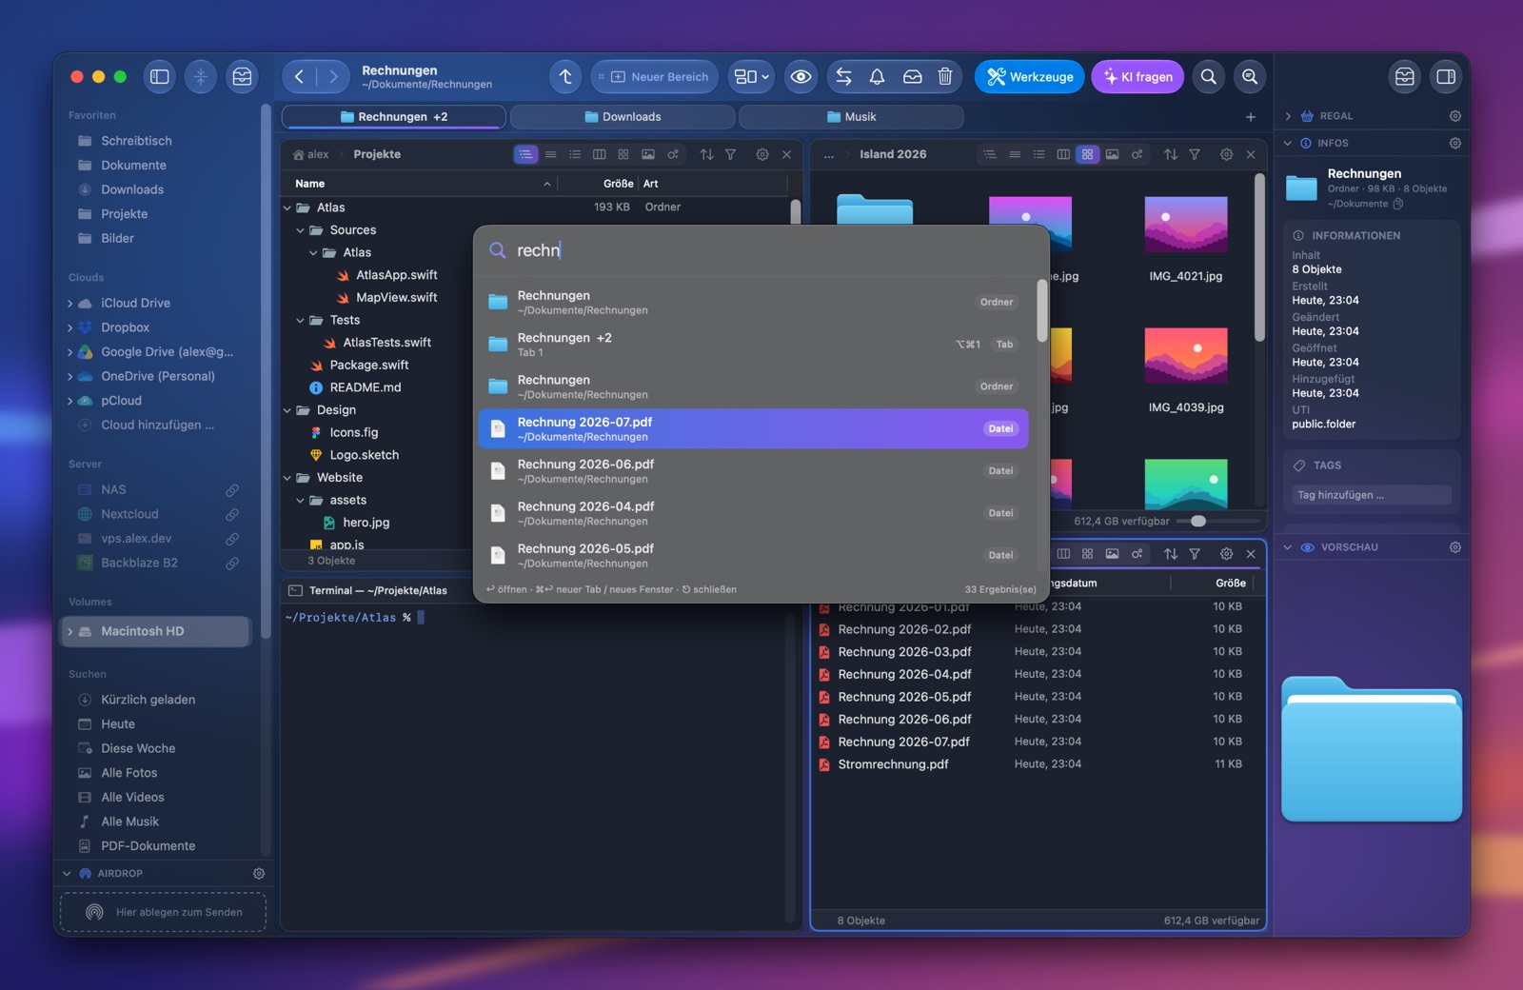Screen dimensions: 1523x990
Task: Open sort arrows in Island 2026 pane
Action: [x=1171, y=154]
